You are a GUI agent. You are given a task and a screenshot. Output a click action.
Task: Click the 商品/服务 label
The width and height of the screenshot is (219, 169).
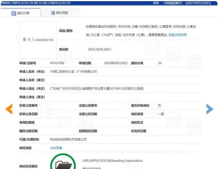pos(65,31)
